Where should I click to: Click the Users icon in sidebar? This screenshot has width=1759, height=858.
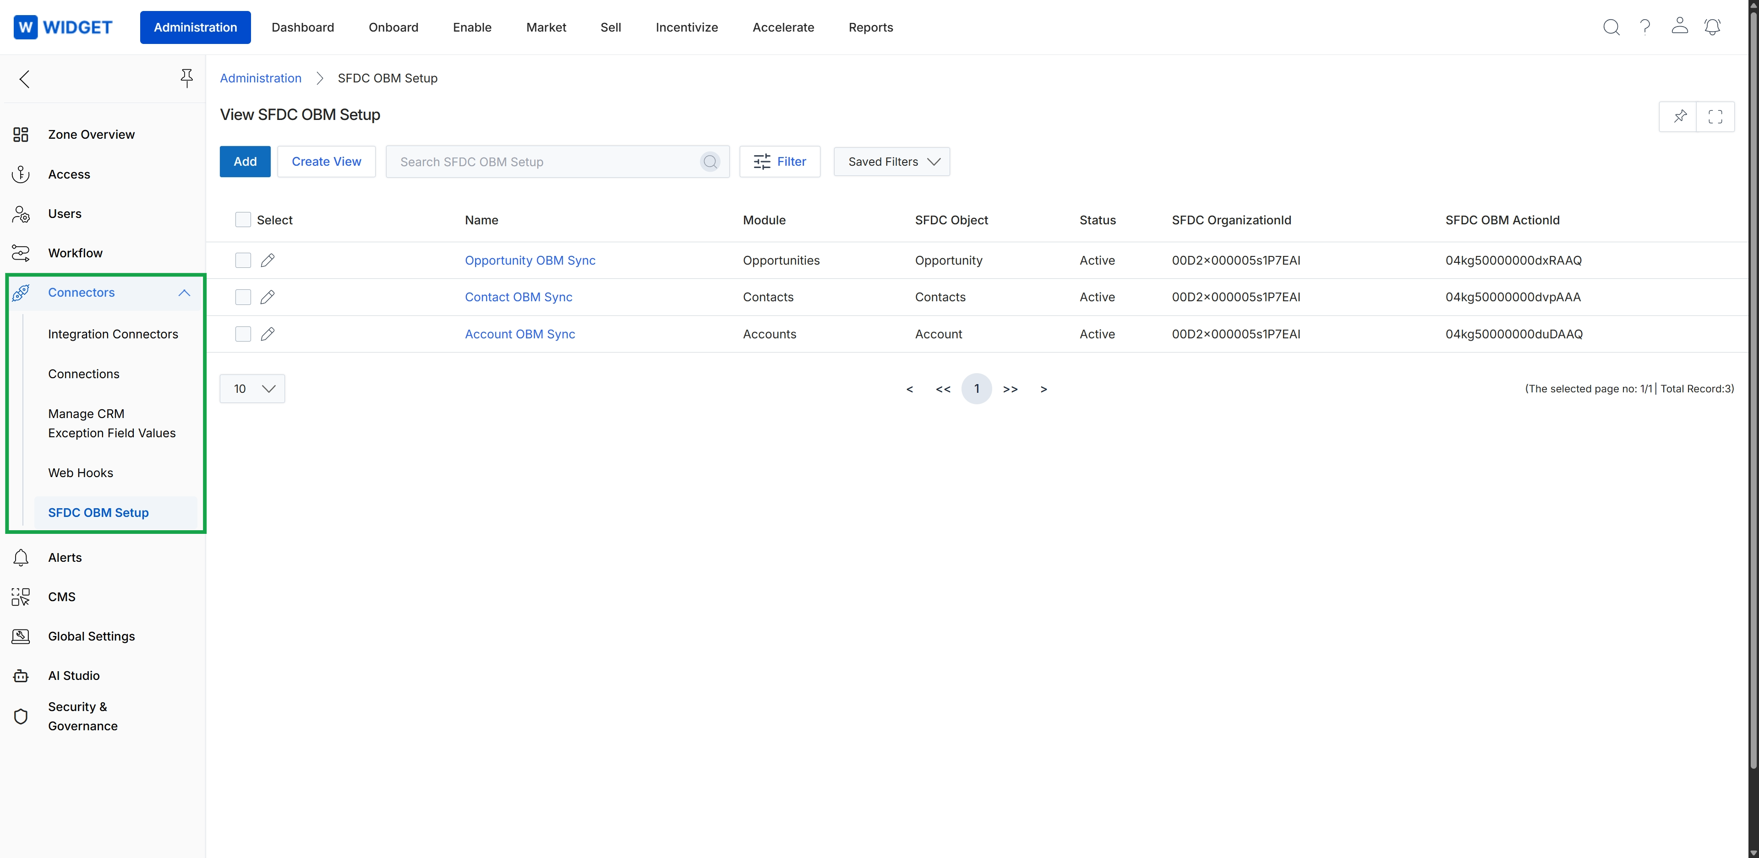21,214
